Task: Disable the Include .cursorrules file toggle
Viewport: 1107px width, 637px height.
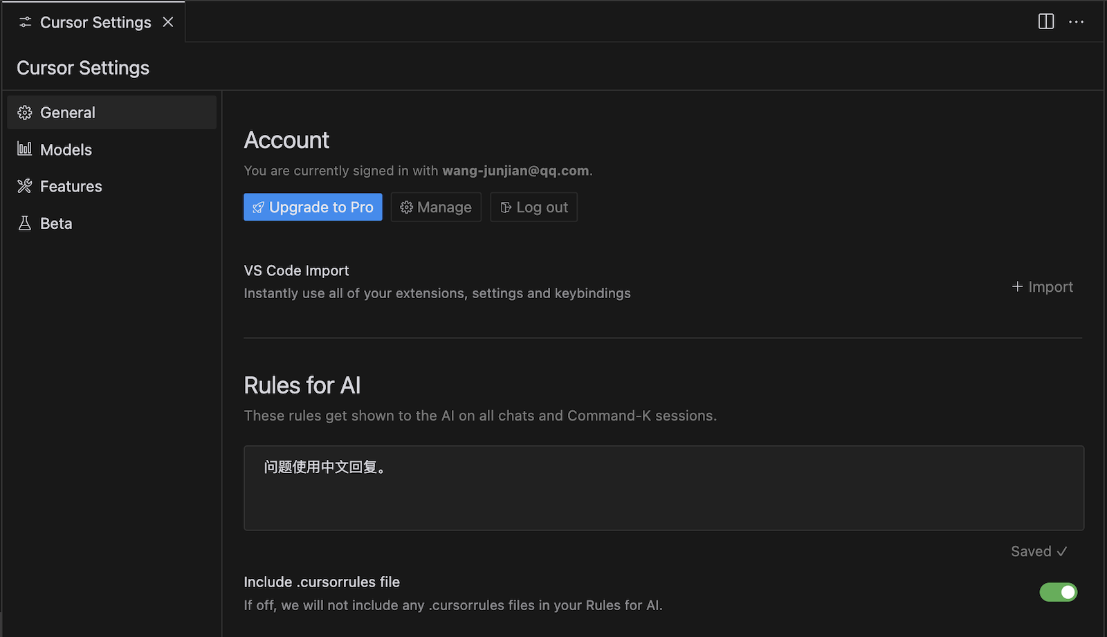Action: [1058, 592]
